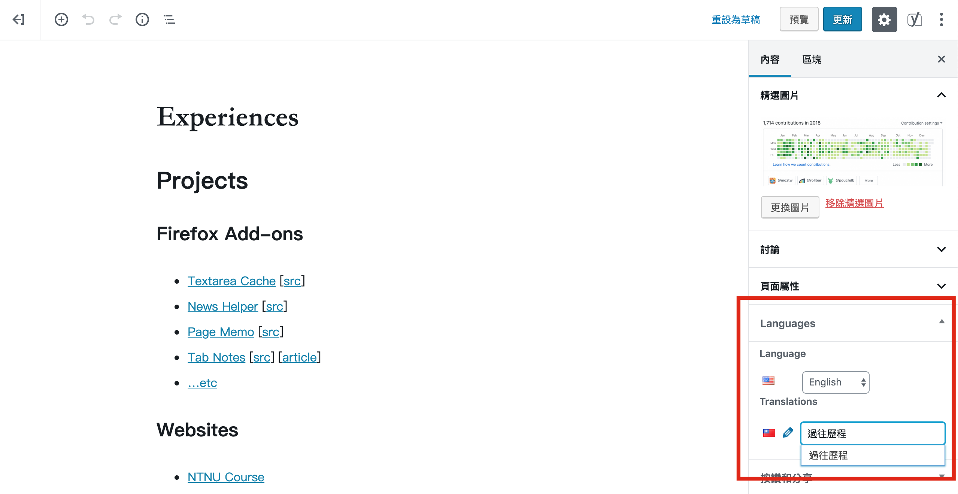
Task: Click the 過往歷程 translation input field
Action: (873, 433)
